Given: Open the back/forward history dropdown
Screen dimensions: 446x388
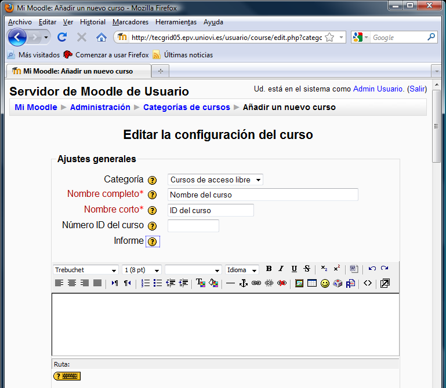Looking at the screenshot, I should [x=46, y=37].
